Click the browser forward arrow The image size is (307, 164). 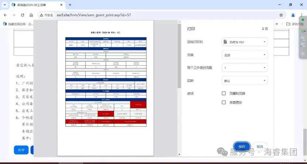14,15
